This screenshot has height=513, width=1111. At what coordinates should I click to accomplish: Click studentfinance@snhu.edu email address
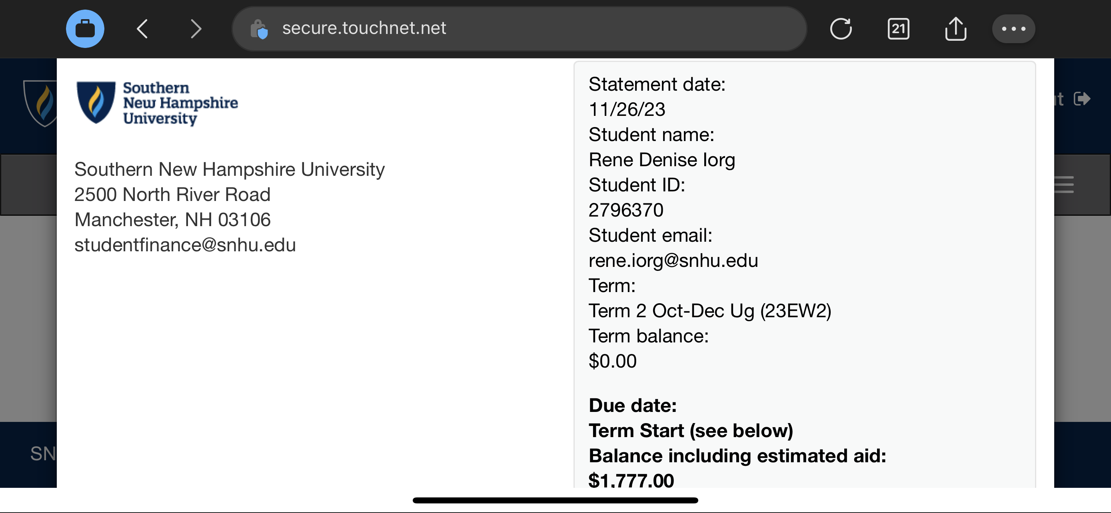coord(185,245)
